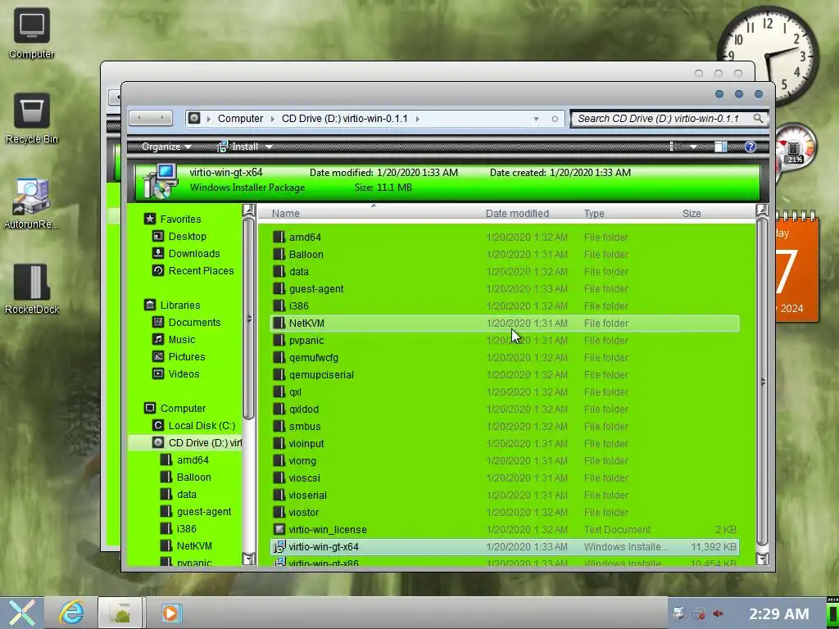This screenshot has width=839, height=629.
Task: Open the Recycle Bin desktop icon
Action: click(x=32, y=118)
